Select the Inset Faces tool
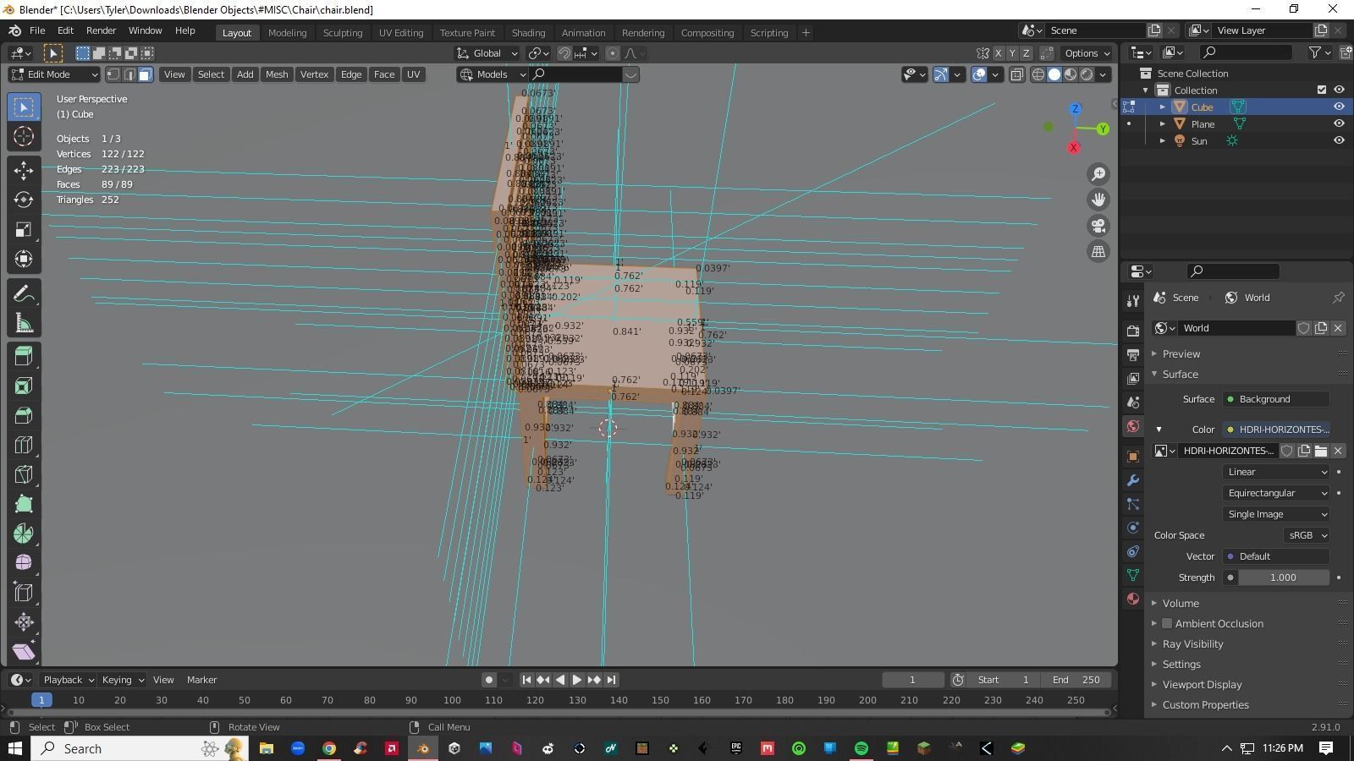Image resolution: width=1354 pixels, height=761 pixels. 24,386
